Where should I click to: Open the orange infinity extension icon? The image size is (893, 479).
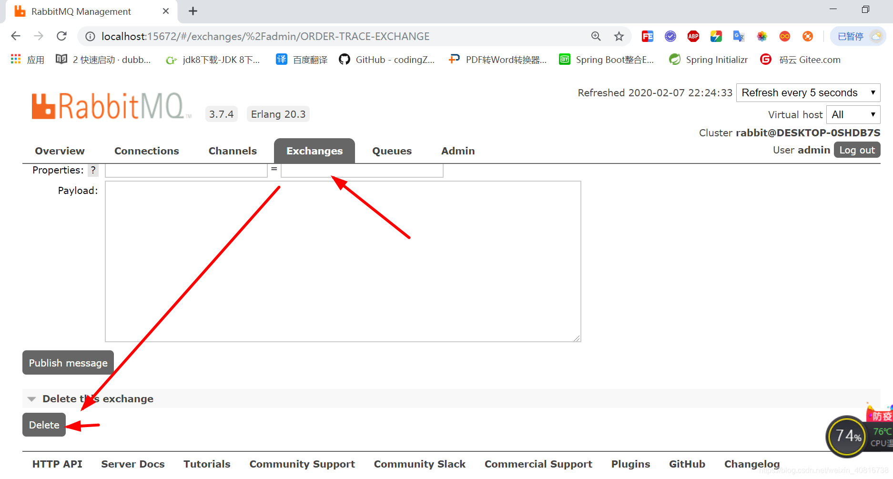785,36
